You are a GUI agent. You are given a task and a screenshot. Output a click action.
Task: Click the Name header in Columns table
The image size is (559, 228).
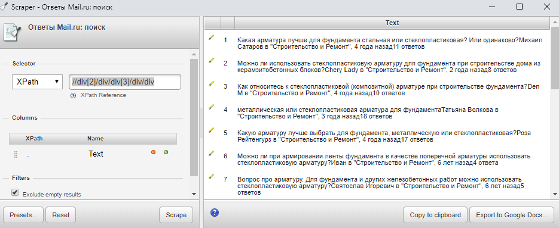point(96,139)
